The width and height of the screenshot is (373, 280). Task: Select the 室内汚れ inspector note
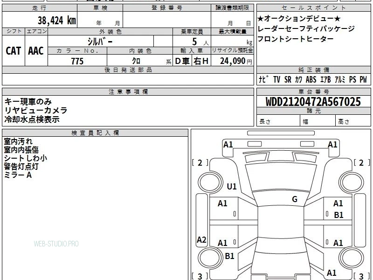pos(18,141)
